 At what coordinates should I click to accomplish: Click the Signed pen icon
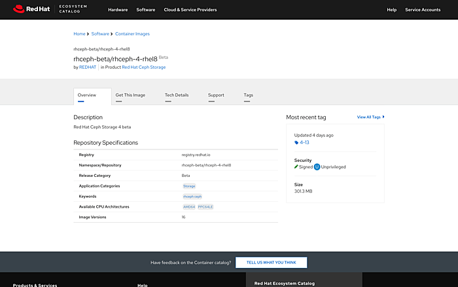point(296,166)
